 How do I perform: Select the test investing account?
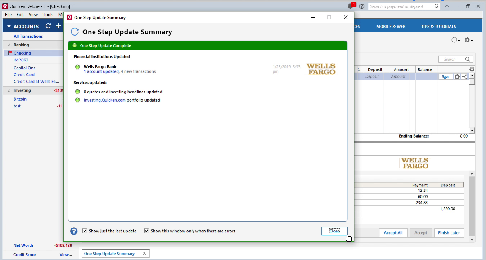coord(17,106)
